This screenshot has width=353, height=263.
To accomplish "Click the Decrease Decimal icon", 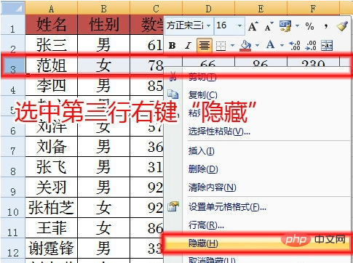I will point(311,46).
